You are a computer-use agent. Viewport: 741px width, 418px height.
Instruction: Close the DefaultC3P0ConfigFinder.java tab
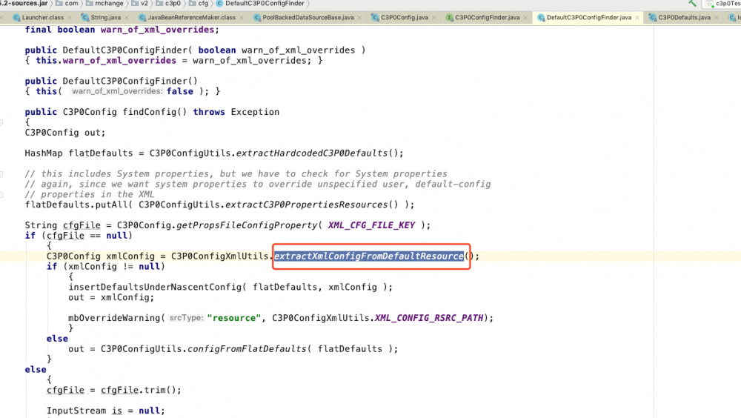click(637, 18)
